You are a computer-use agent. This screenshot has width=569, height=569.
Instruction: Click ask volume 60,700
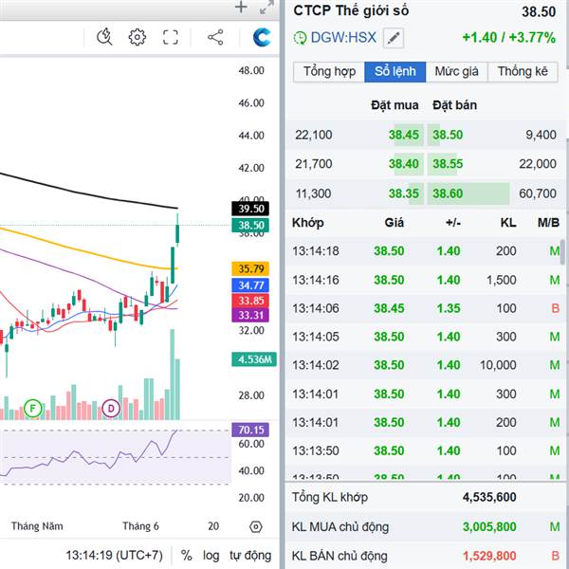point(538,193)
